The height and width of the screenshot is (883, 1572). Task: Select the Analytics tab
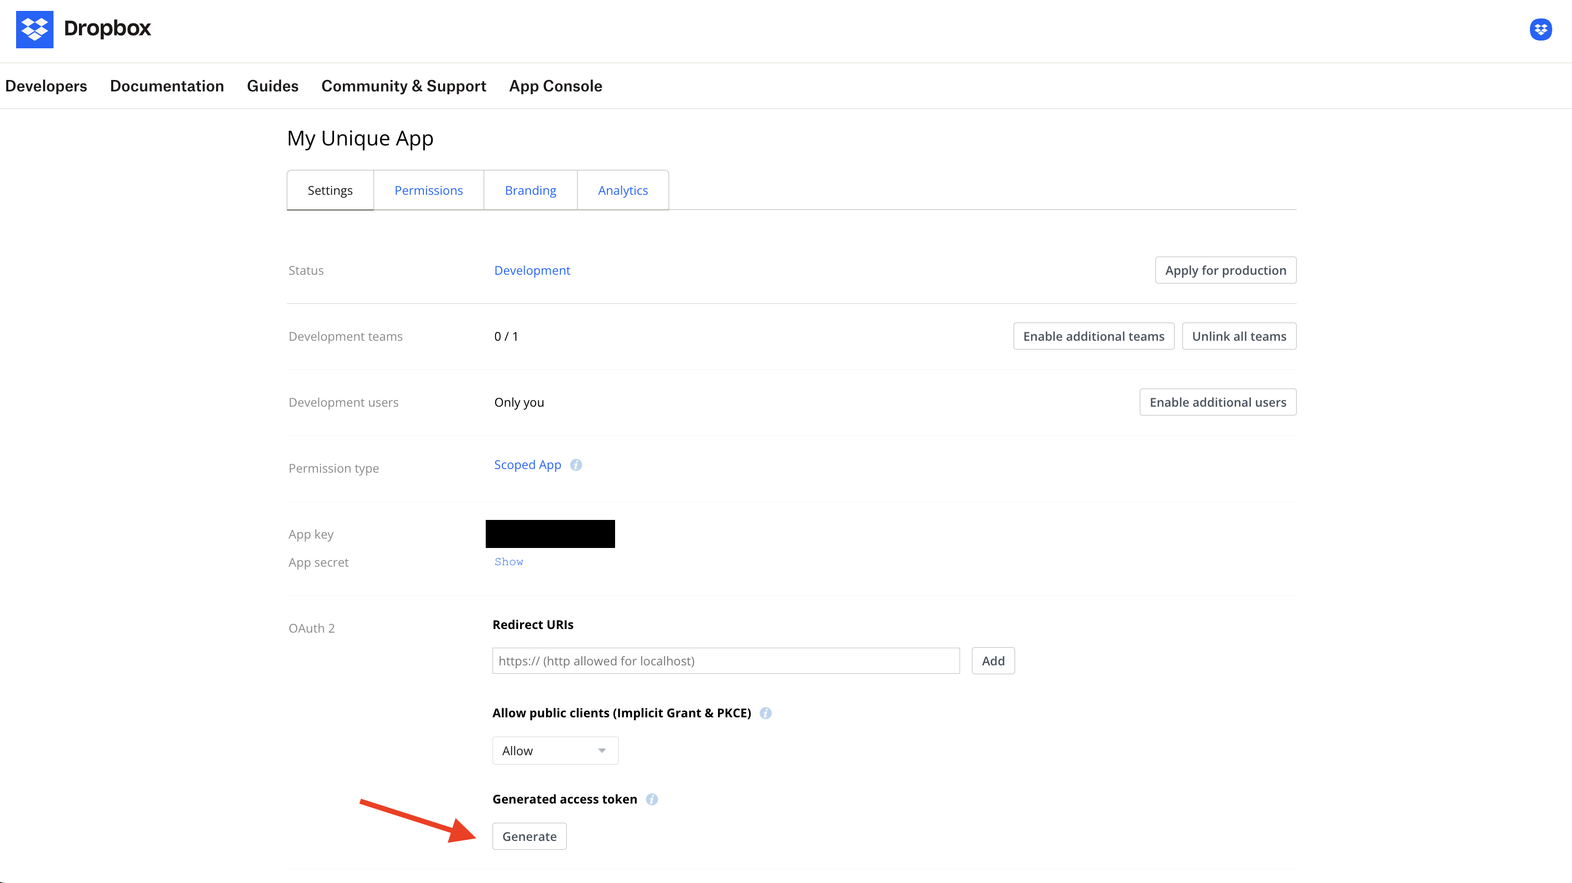click(622, 191)
